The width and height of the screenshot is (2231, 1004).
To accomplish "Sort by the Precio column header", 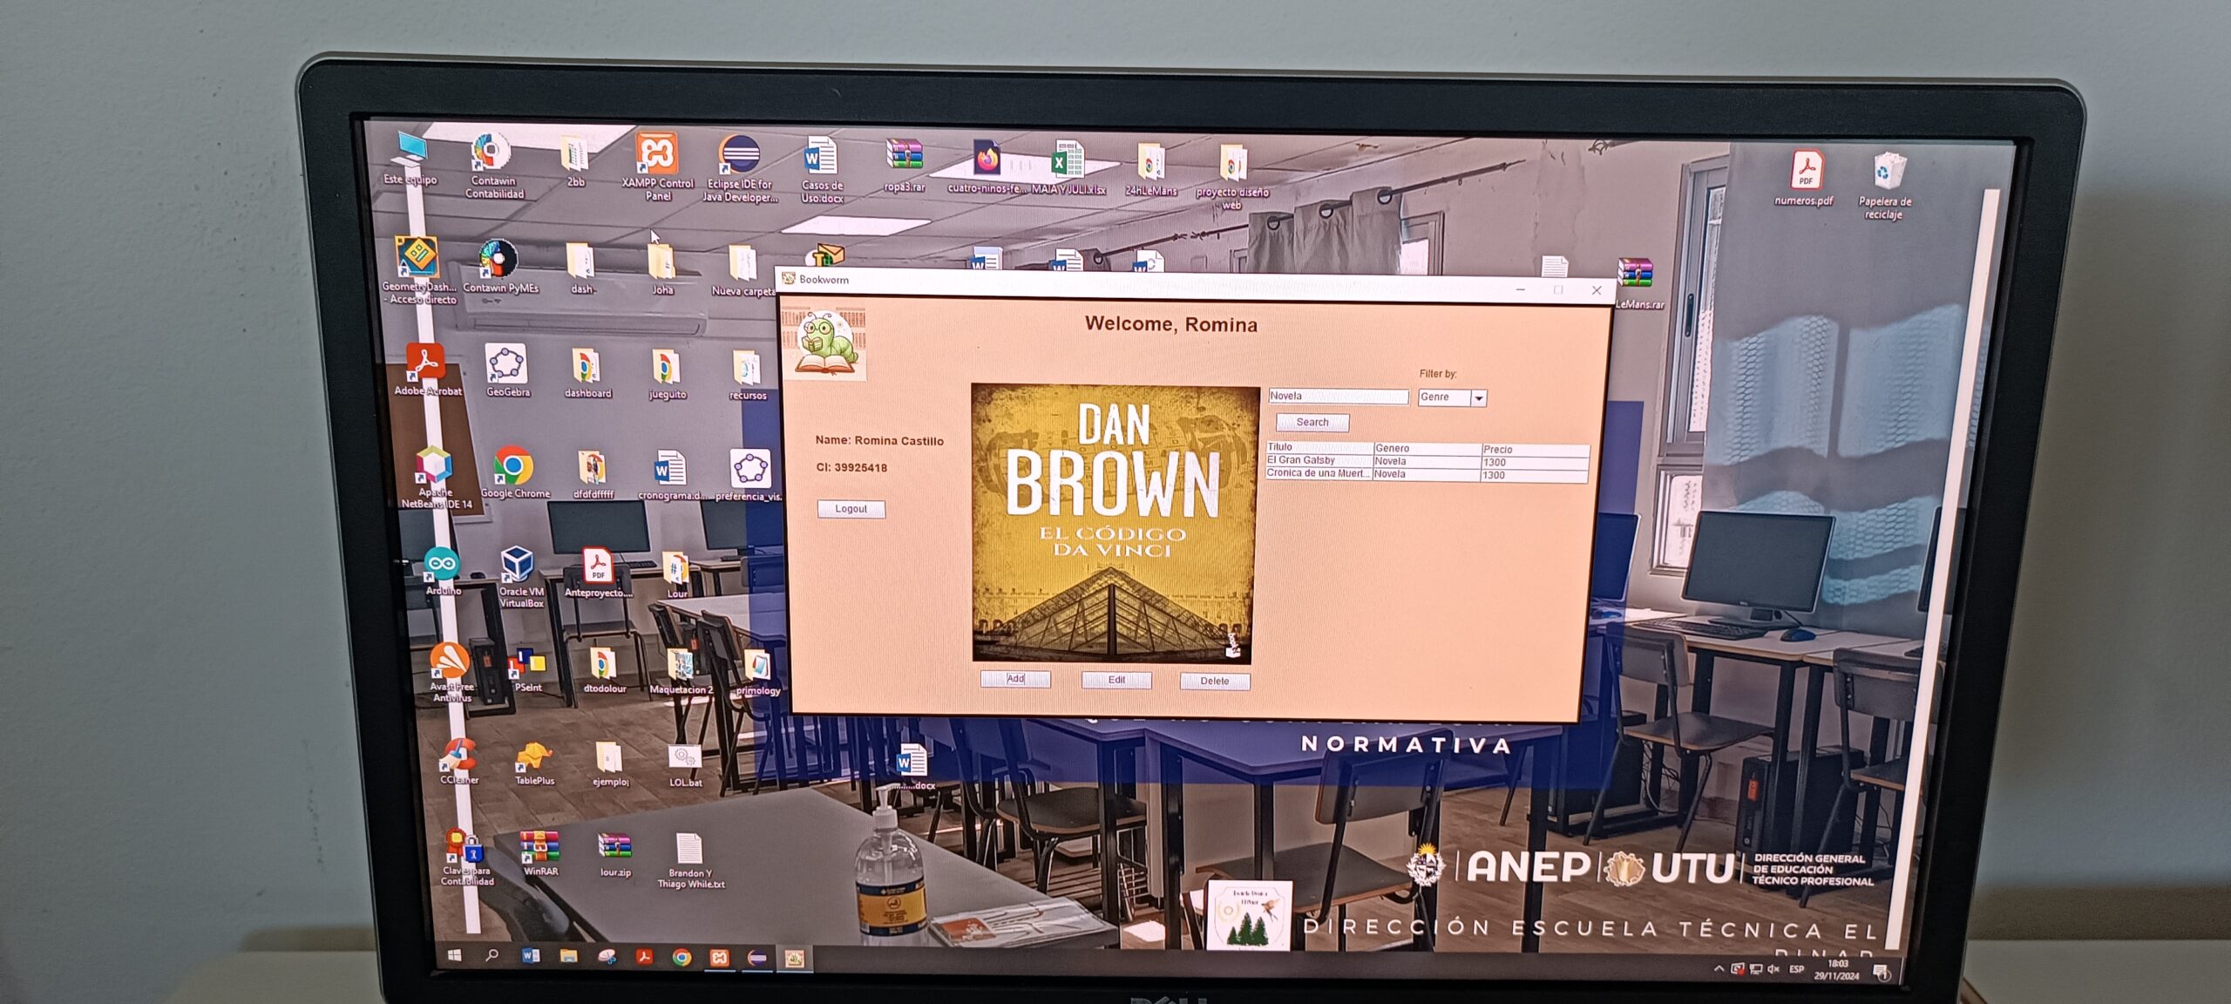I will pyautogui.click(x=1534, y=450).
